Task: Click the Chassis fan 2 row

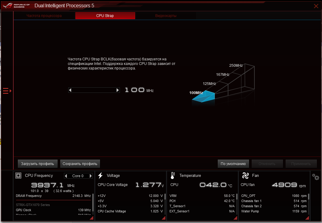Action: (274, 206)
